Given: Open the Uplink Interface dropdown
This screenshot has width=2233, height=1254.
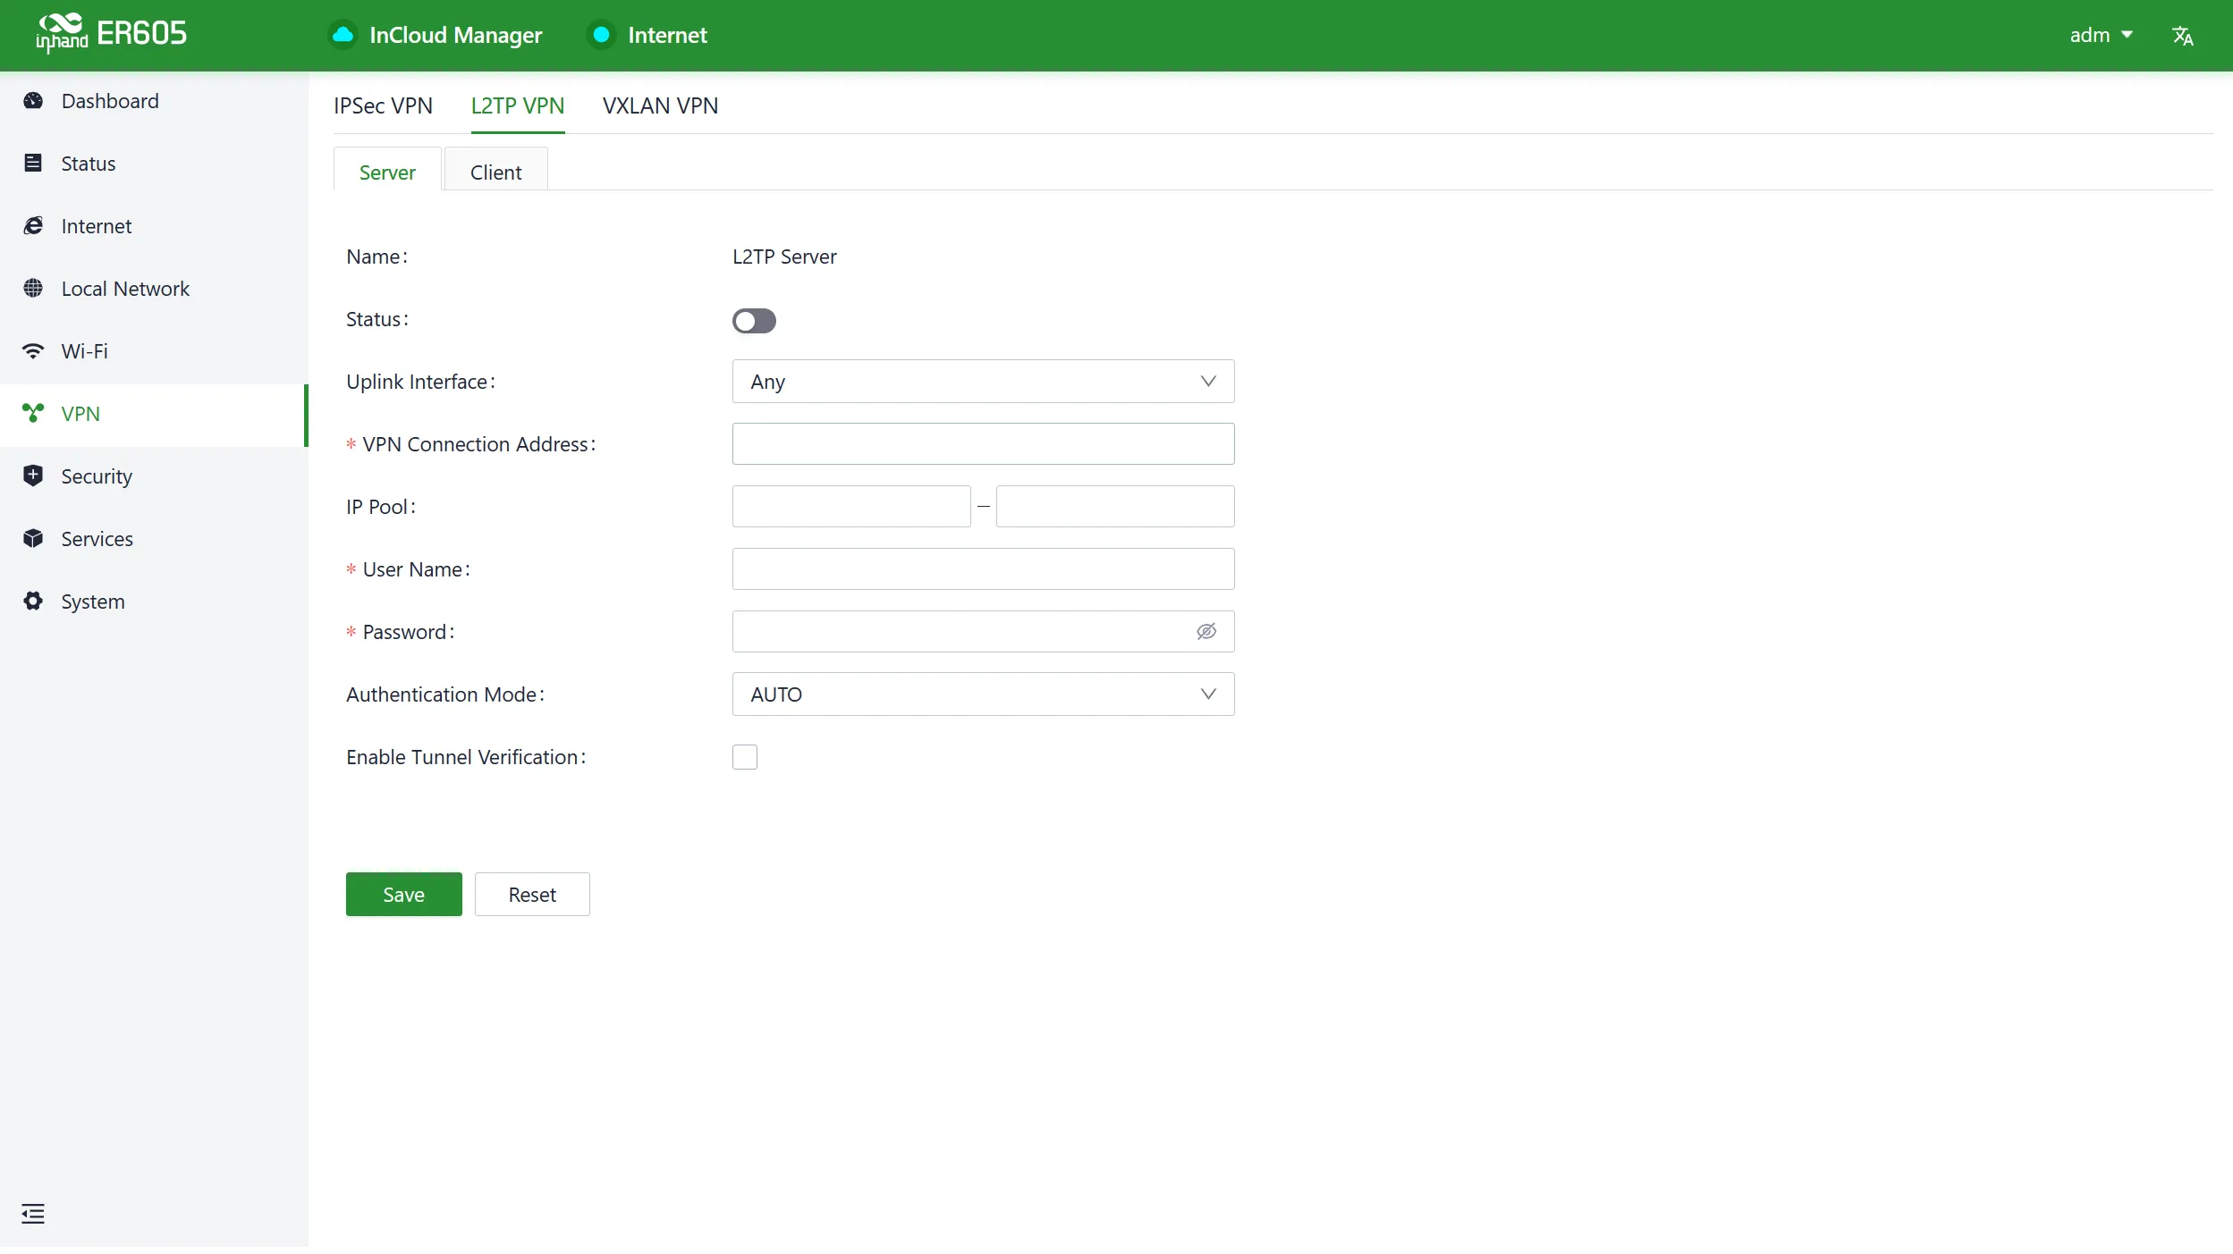Looking at the screenshot, I should point(984,382).
